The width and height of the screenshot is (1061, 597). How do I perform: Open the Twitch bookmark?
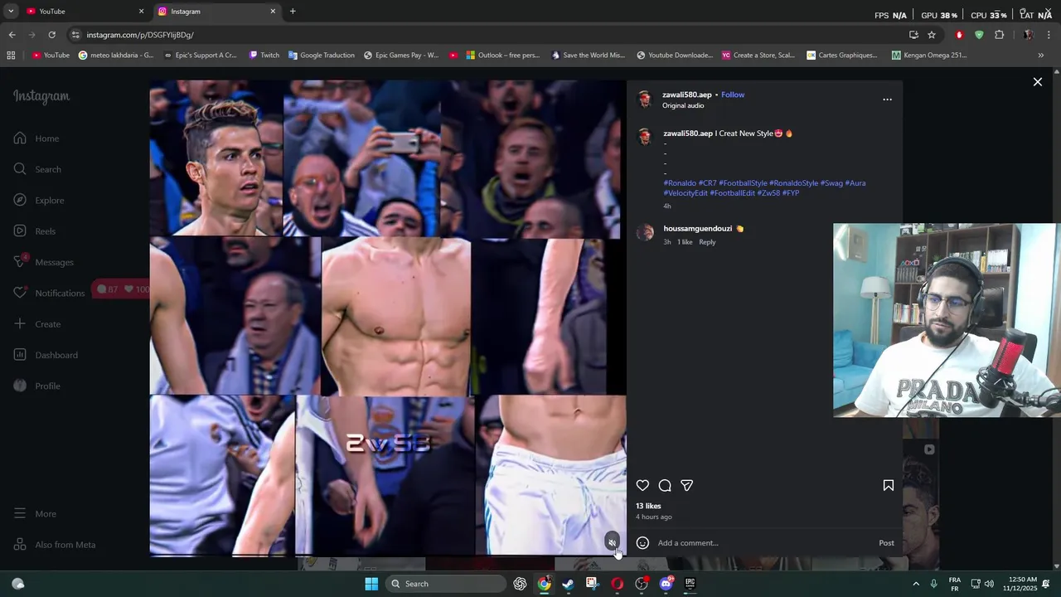tap(264, 56)
